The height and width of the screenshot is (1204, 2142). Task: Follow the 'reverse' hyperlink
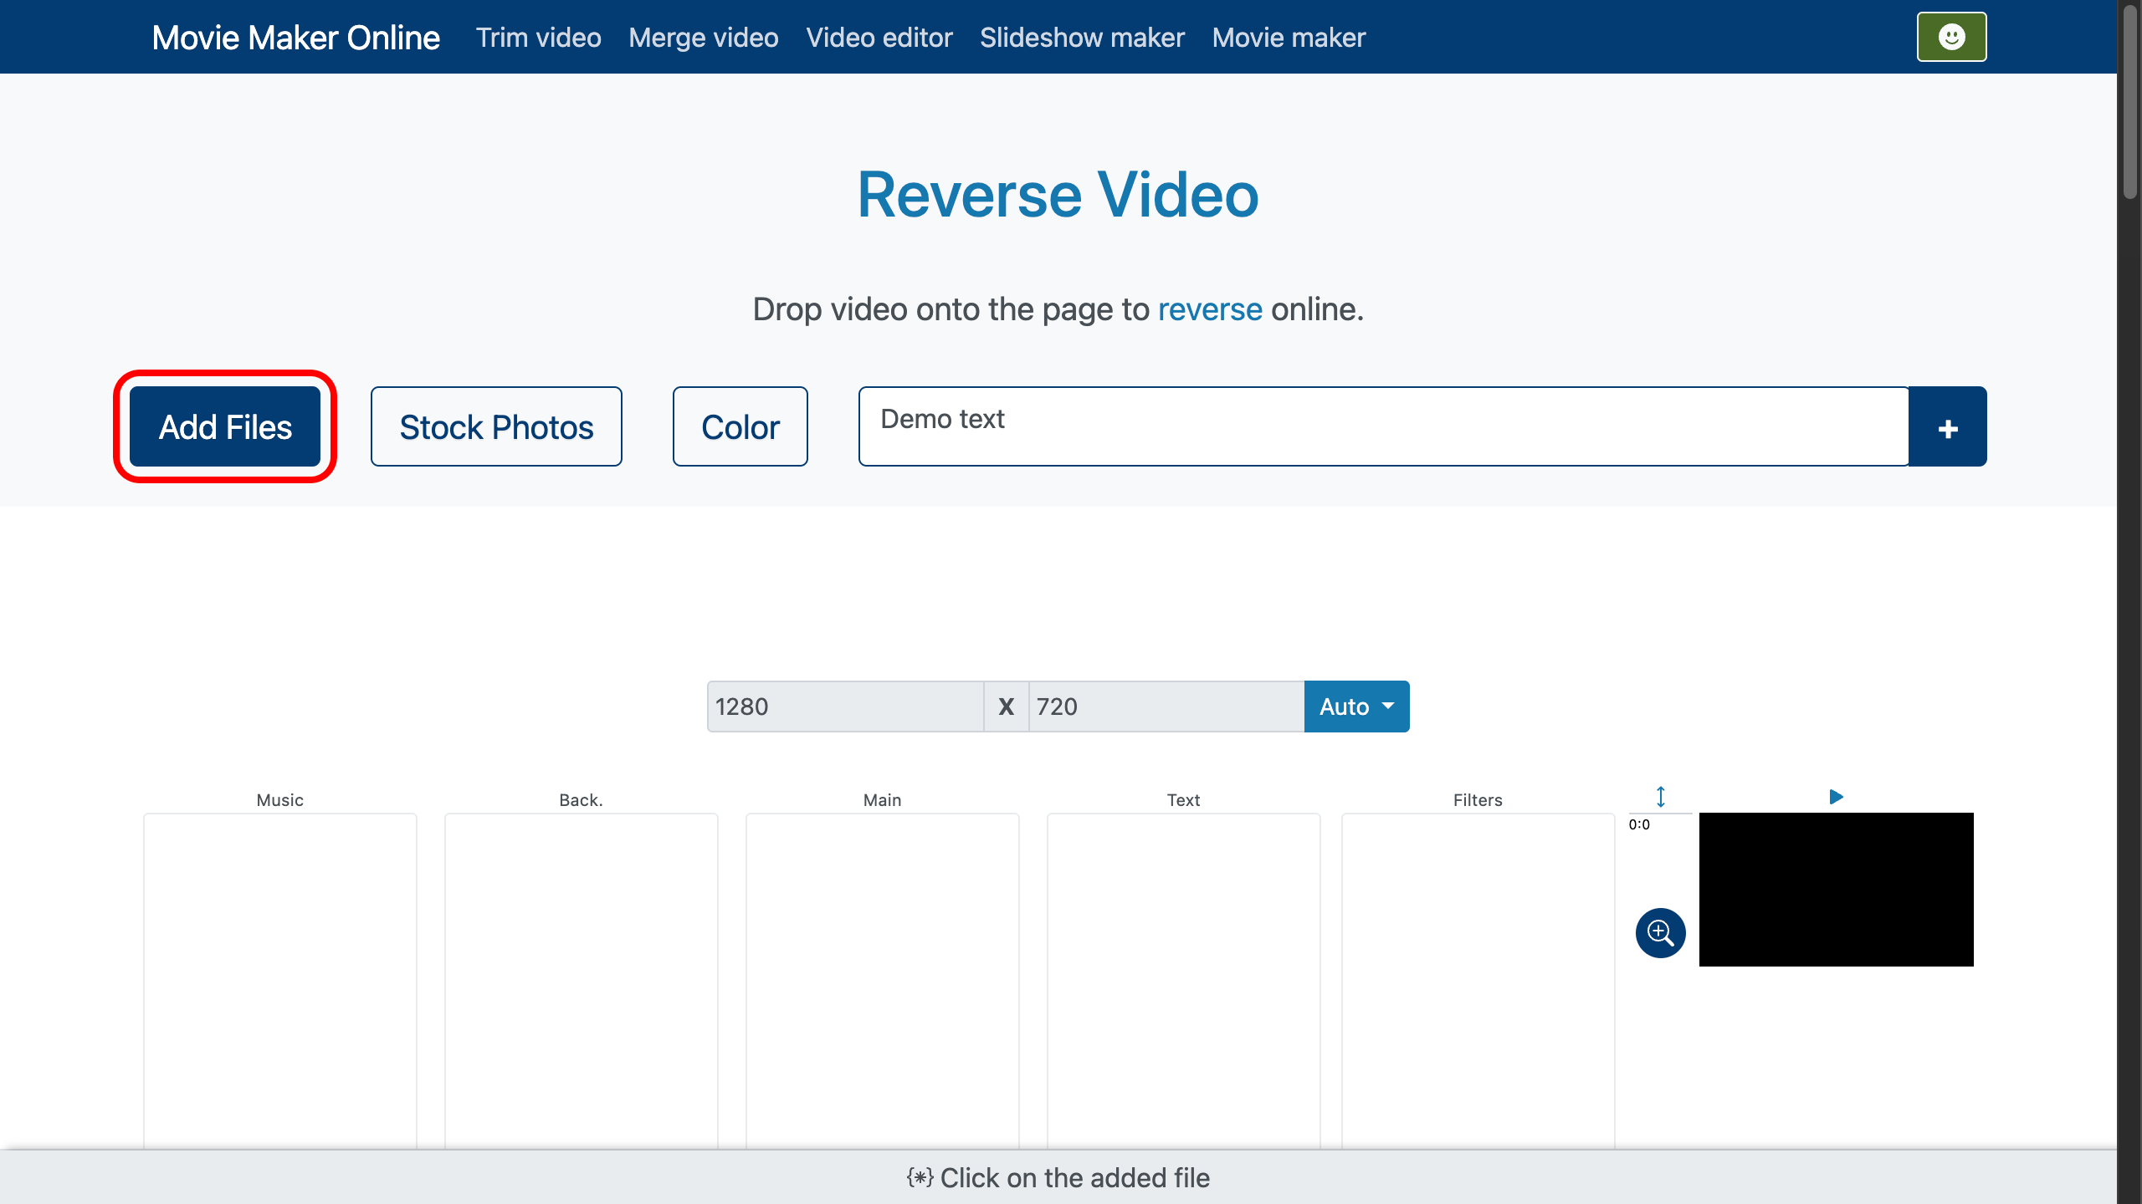pyautogui.click(x=1210, y=309)
